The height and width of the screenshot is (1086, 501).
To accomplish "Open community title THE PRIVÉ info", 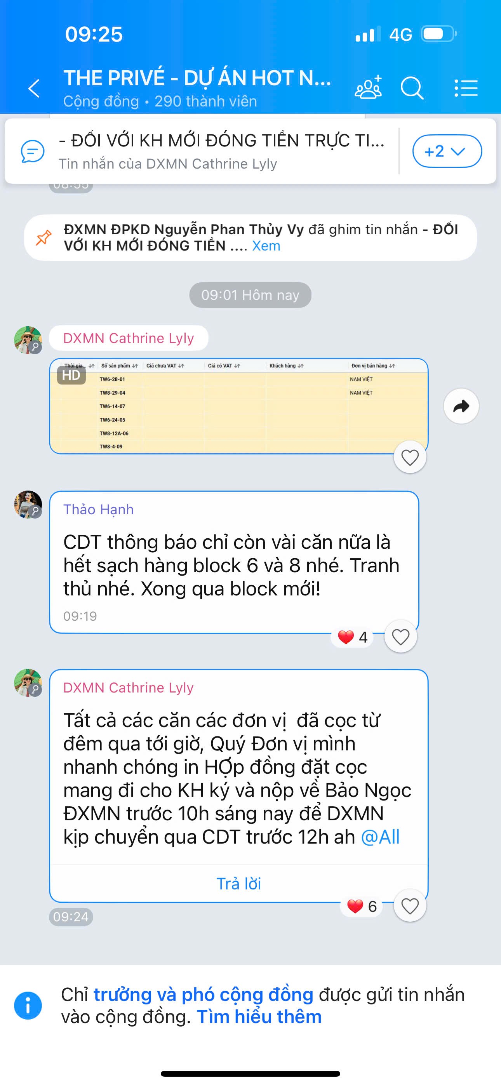I will (x=197, y=78).
